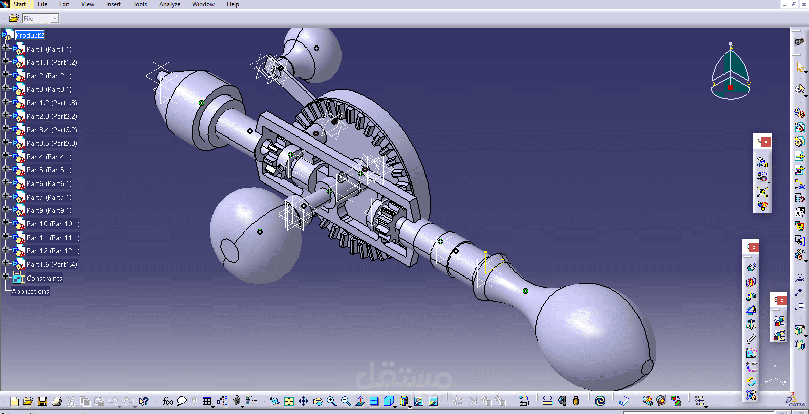
Task: Expand the Part1 (Part1.1) tree node
Action: (x=6, y=49)
